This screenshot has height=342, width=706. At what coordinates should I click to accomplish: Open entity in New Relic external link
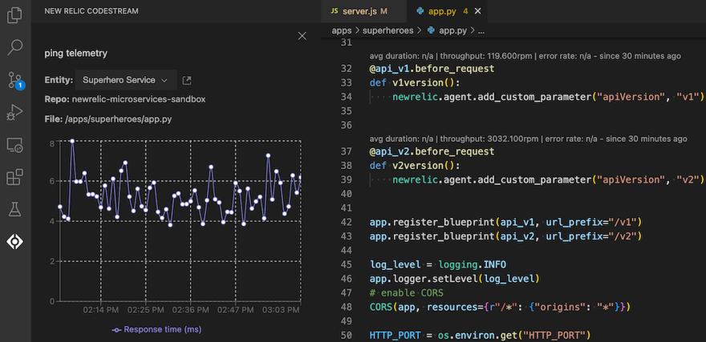[x=187, y=80]
